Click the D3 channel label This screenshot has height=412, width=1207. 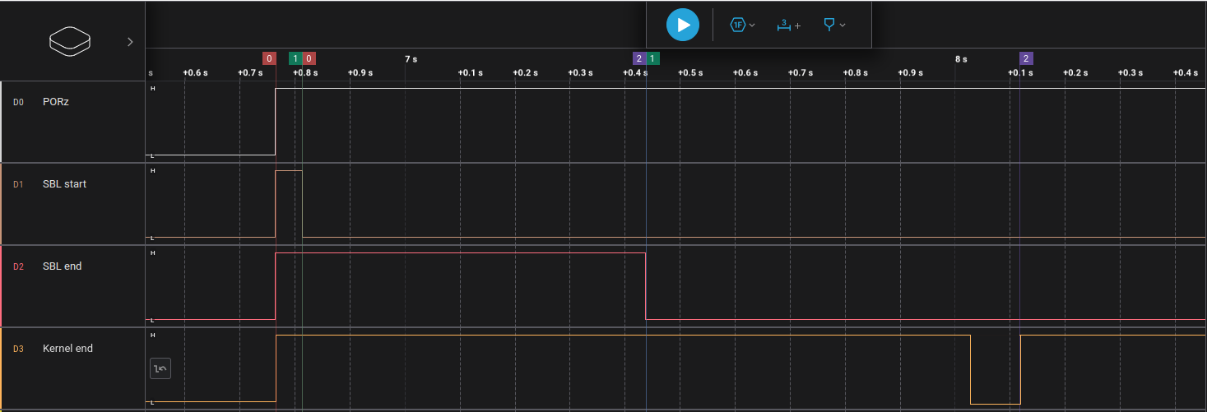tap(19, 349)
